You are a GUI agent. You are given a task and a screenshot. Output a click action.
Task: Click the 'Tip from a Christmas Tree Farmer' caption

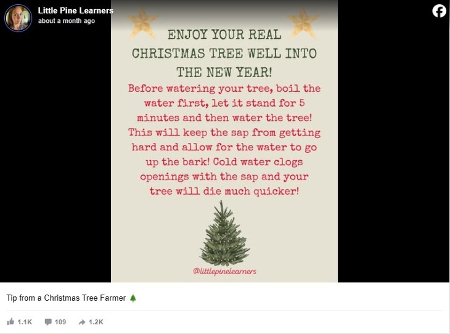[x=66, y=298]
